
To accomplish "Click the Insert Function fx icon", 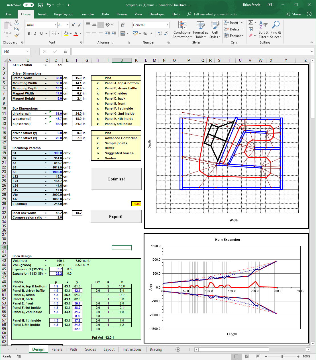I will click(65, 52).
